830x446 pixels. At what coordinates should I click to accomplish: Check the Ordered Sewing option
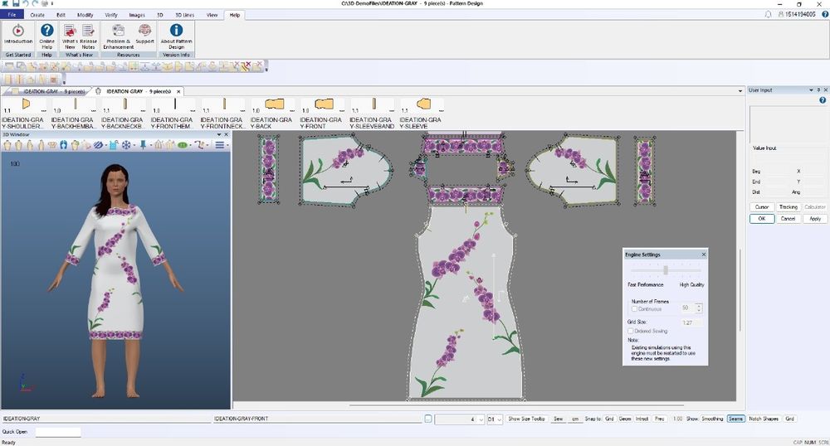coord(630,331)
